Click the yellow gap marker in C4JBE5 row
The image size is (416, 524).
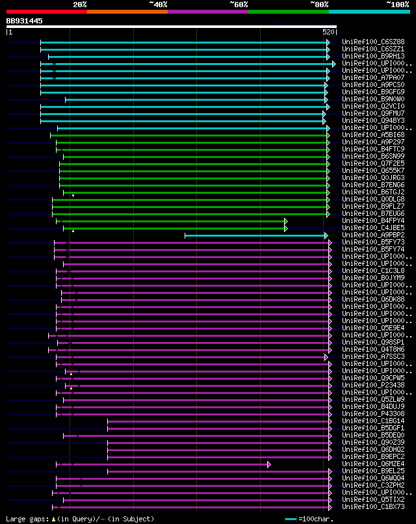[x=73, y=231]
